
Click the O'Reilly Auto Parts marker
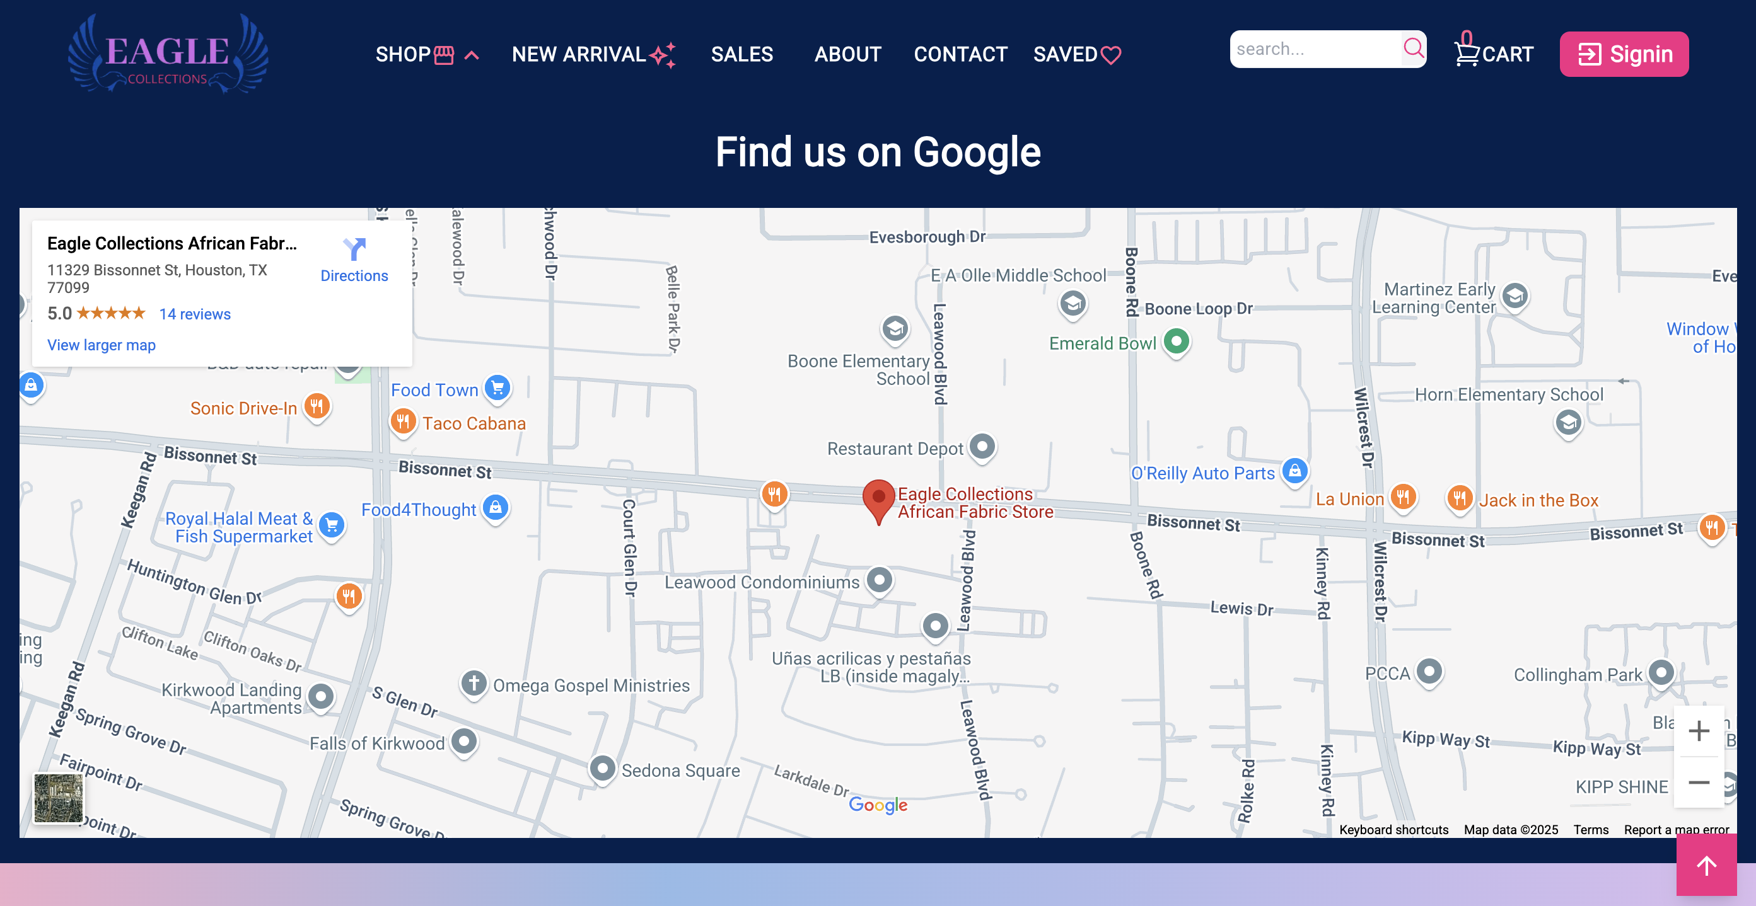(x=1294, y=471)
